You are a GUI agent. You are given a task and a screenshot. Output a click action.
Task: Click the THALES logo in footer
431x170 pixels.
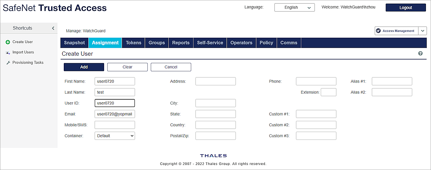tap(213, 156)
